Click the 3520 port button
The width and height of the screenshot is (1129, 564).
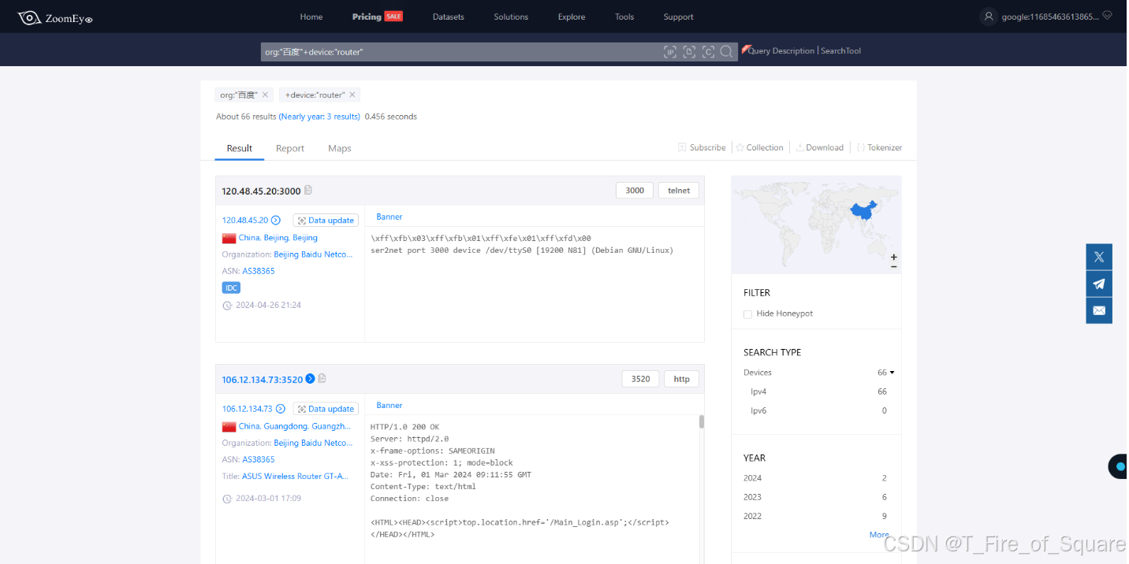641,379
